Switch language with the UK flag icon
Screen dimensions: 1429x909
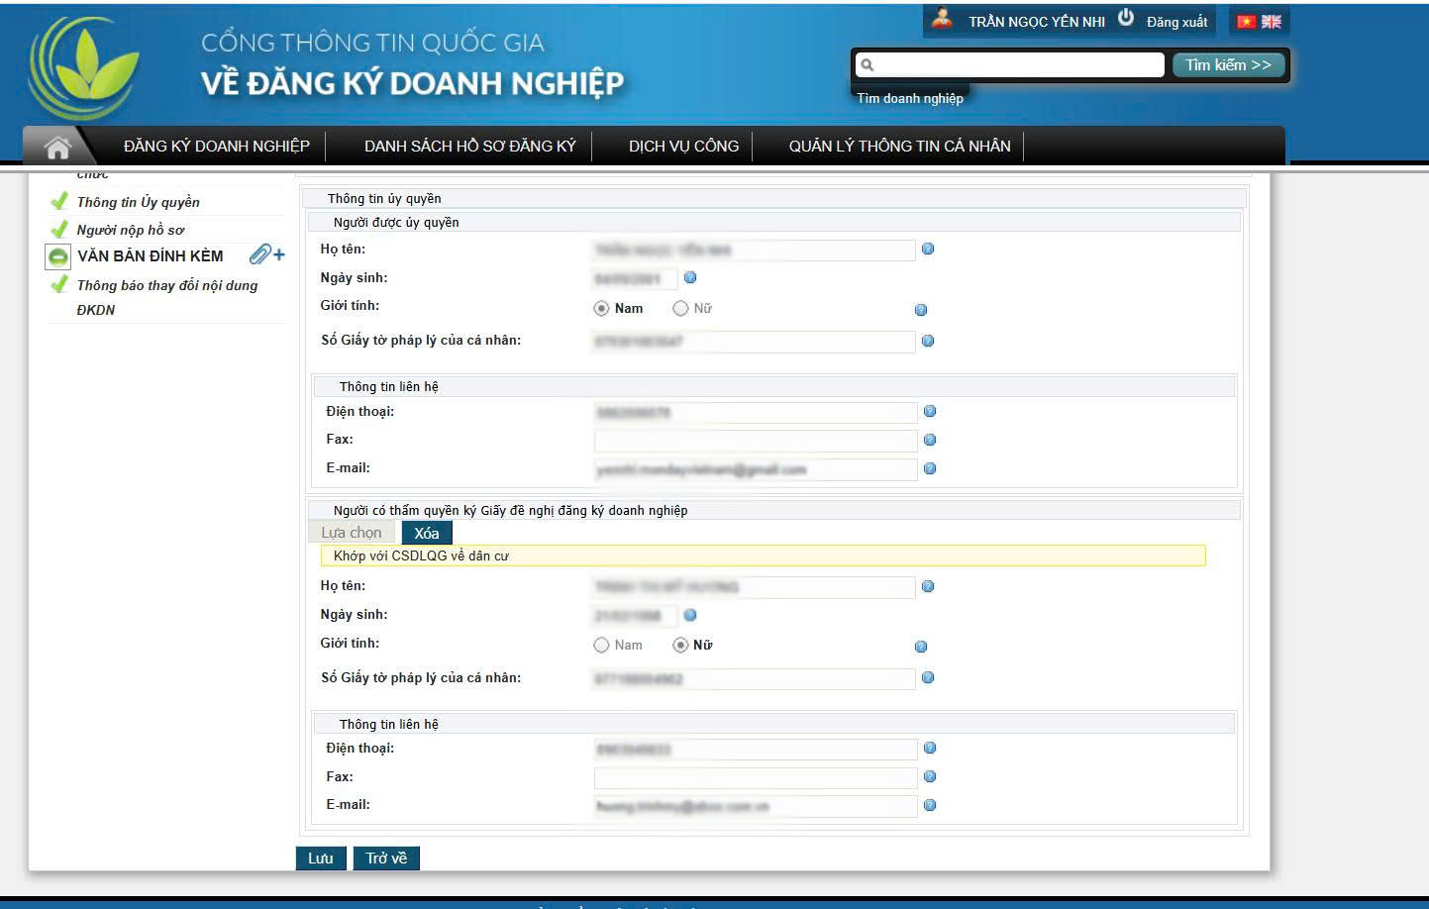1272,22
